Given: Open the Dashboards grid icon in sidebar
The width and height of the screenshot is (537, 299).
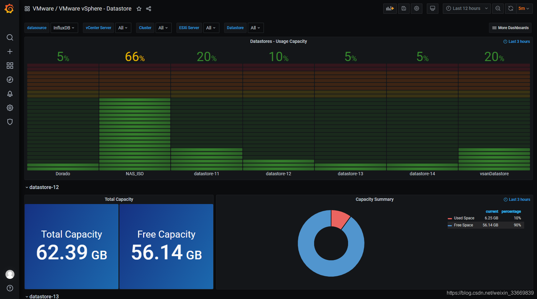Looking at the screenshot, I should [10, 66].
